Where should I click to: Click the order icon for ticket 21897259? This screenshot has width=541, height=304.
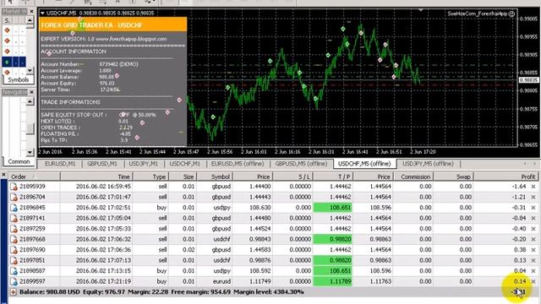tap(14, 229)
